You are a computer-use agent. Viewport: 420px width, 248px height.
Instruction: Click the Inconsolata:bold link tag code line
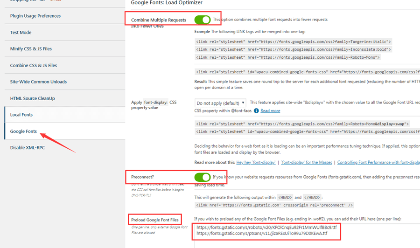click(294, 49)
